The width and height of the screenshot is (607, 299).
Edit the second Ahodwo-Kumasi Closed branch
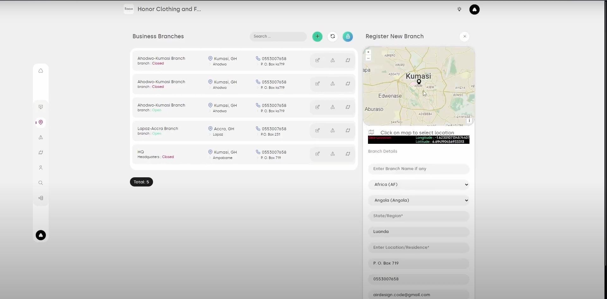317,83
